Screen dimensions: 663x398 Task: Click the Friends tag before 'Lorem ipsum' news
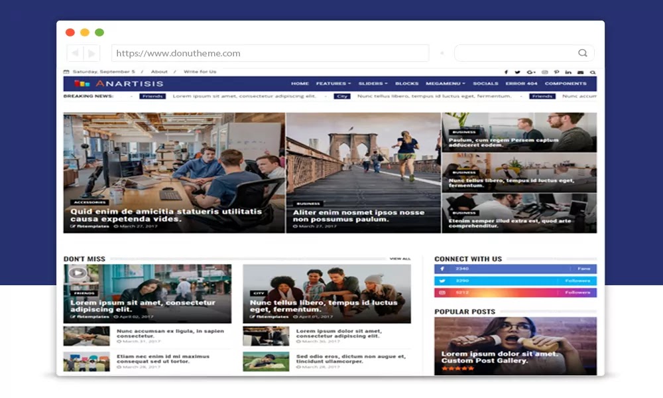tap(152, 96)
